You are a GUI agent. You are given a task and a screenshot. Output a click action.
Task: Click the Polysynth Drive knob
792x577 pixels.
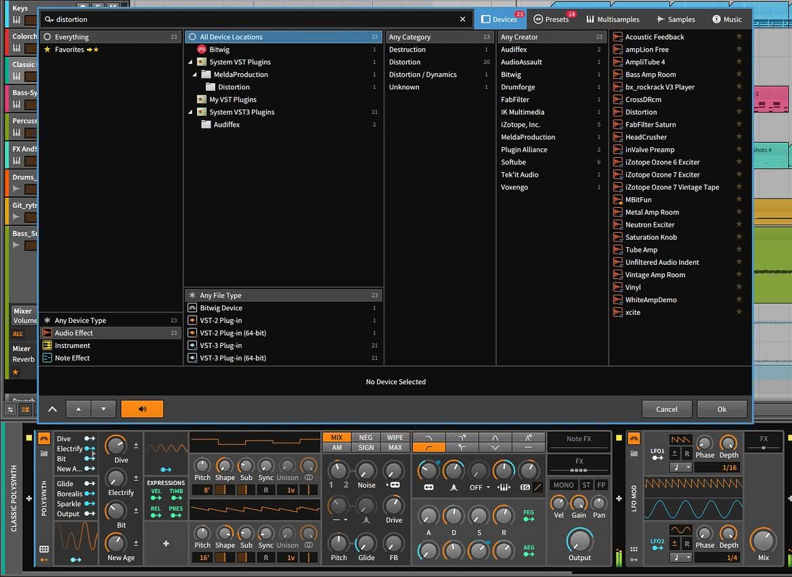[393, 505]
